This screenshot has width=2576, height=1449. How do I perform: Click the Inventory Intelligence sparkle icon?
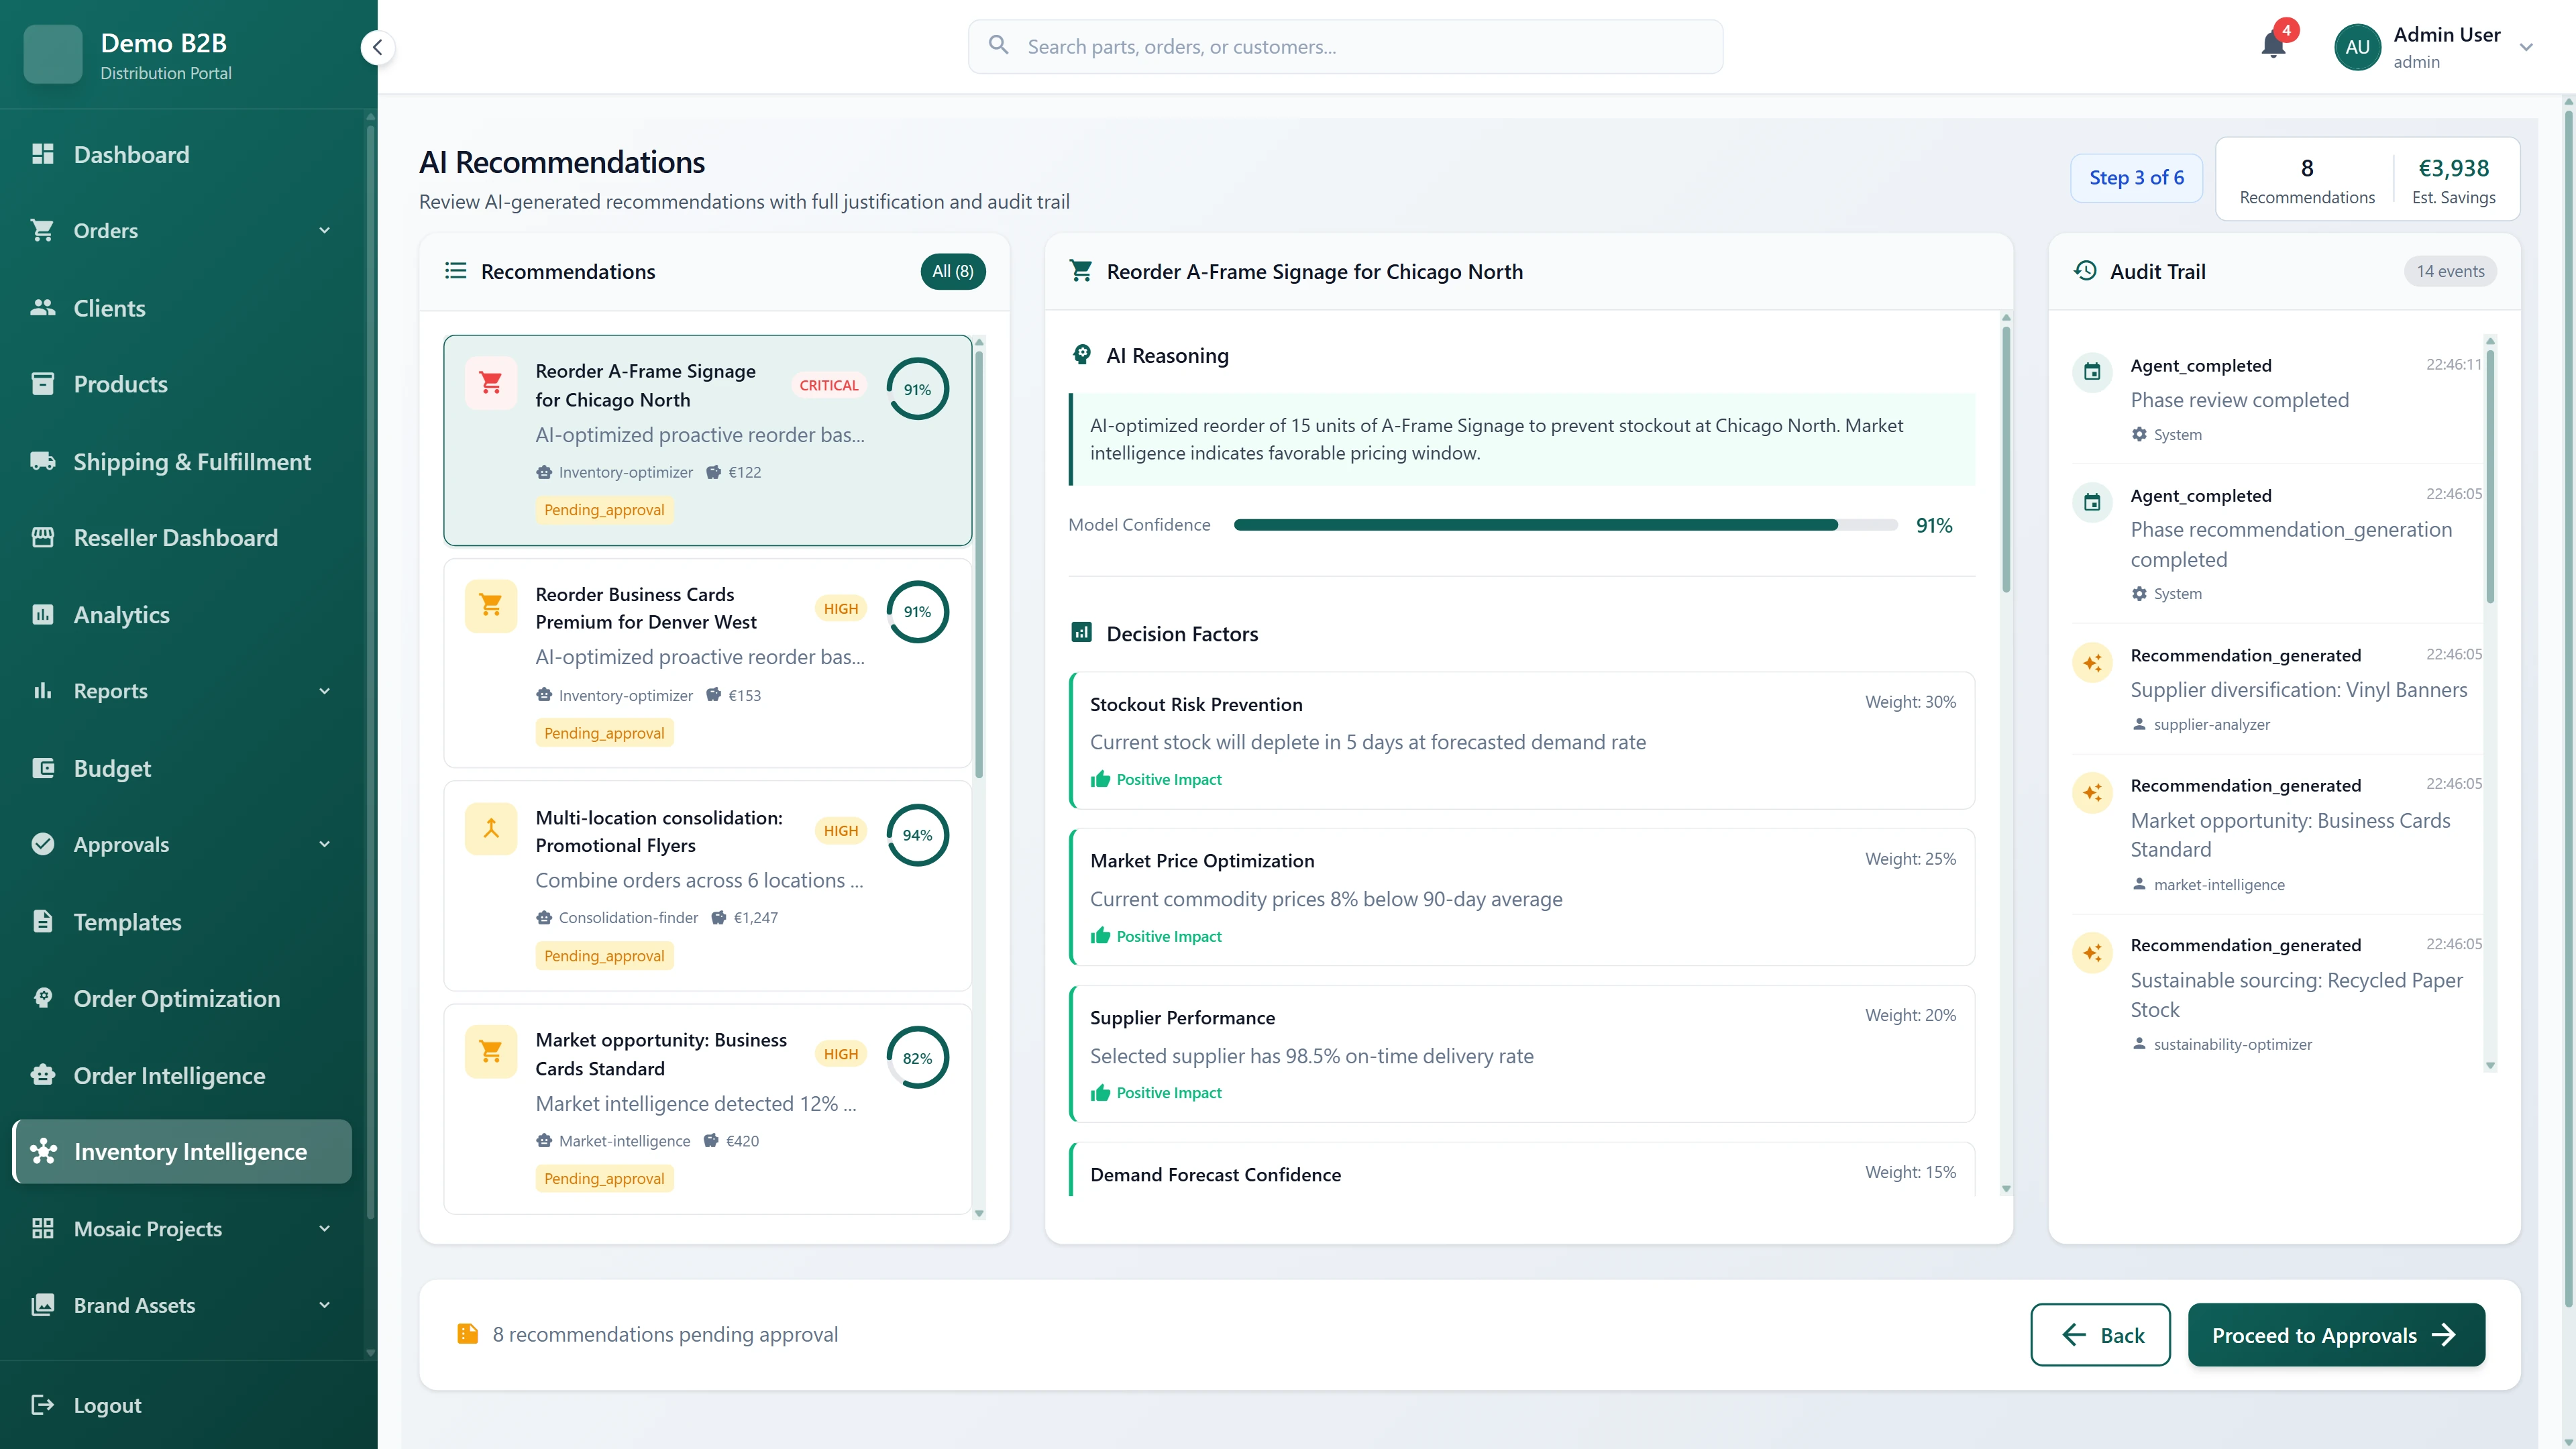click(x=44, y=1151)
